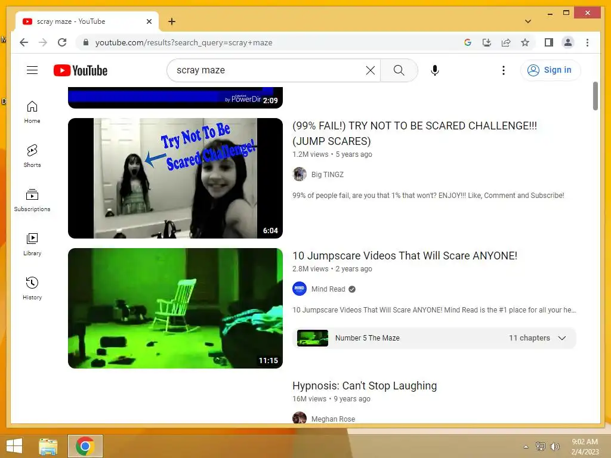This screenshot has width=611, height=458.
Task: Click the YouTube logo
Action: (x=81, y=70)
